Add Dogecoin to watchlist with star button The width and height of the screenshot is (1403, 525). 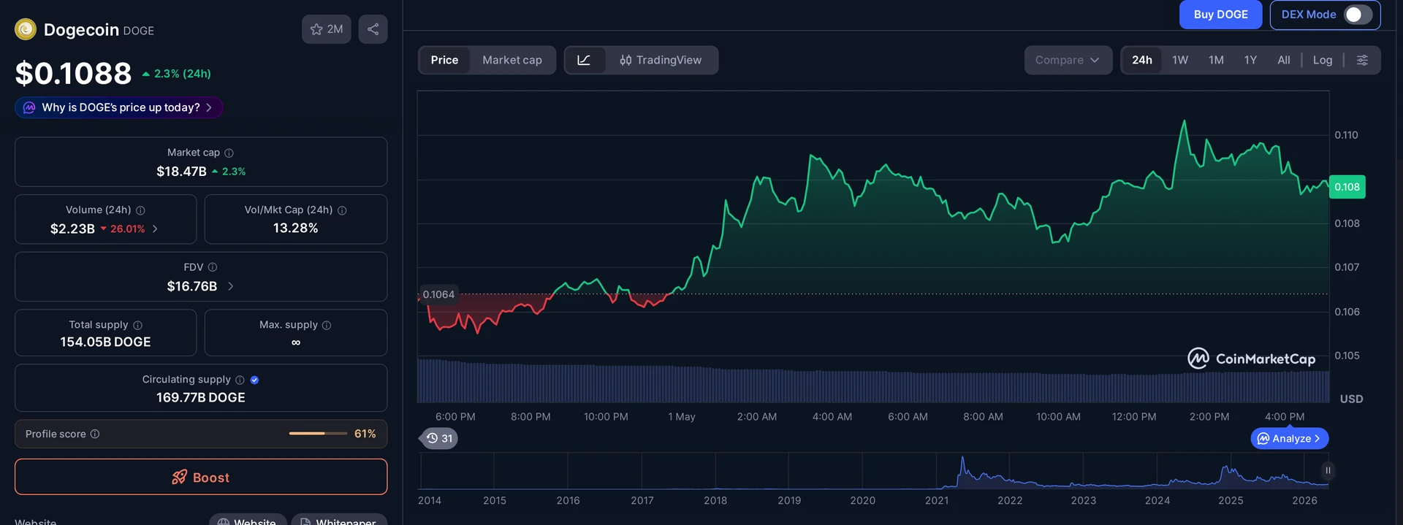(x=327, y=29)
